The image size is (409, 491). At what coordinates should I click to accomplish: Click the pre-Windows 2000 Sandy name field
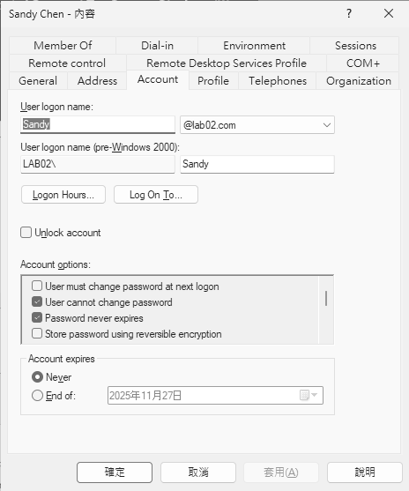pos(257,164)
